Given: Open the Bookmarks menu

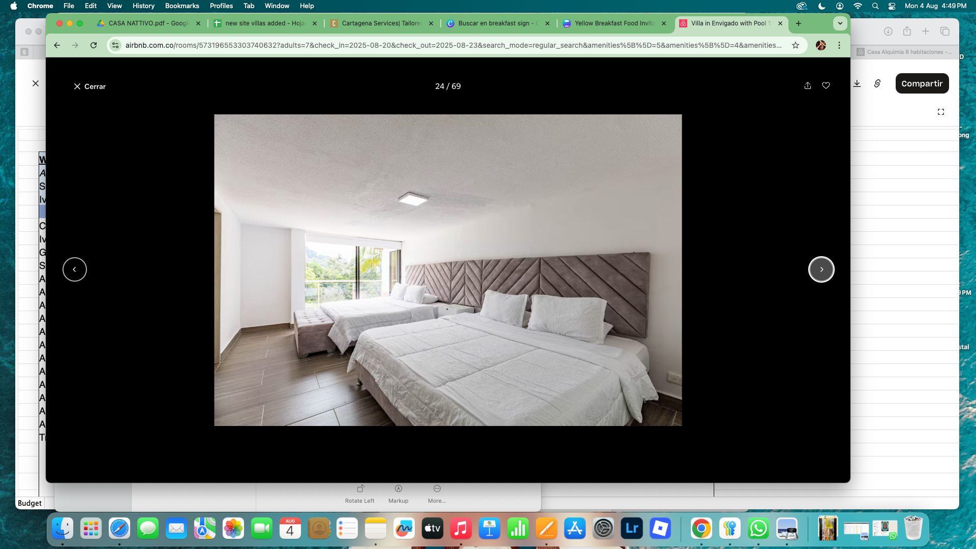Looking at the screenshot, I should 181,6.
